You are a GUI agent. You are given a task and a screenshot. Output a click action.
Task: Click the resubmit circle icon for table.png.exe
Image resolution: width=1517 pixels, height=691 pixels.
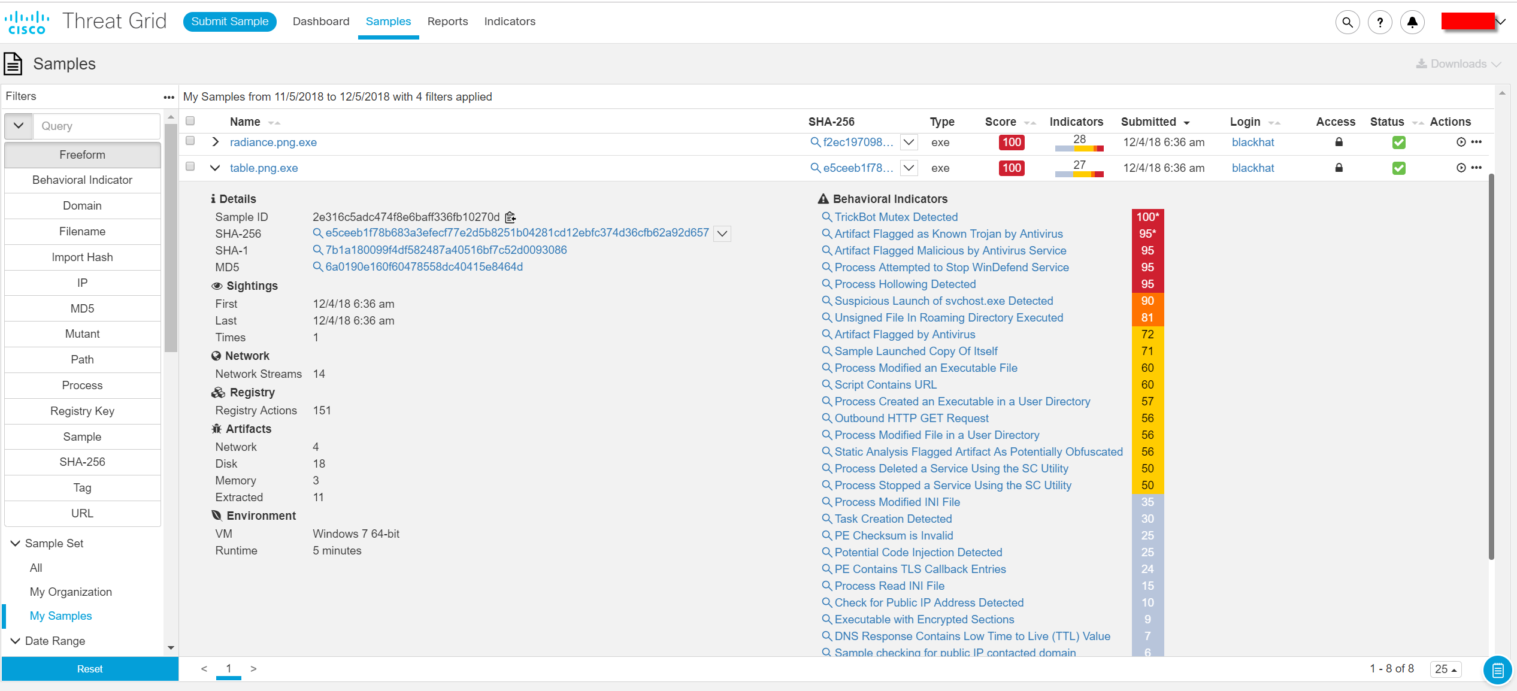pyautogui.click(x=1461, y=168)
